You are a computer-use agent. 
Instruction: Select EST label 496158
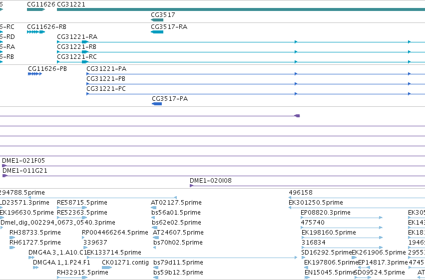[301, 193]
